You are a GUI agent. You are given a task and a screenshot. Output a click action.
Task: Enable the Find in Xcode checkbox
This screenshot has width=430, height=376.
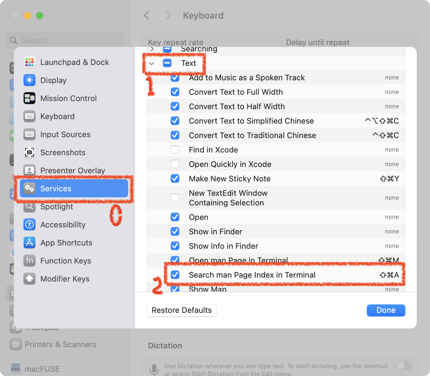[x=175, y=150]
